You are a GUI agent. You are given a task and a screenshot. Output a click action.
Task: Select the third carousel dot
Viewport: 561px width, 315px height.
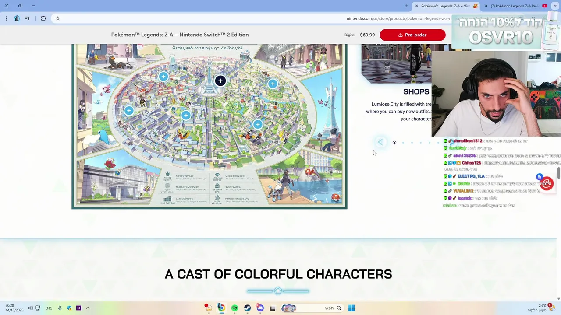point(412,143)
